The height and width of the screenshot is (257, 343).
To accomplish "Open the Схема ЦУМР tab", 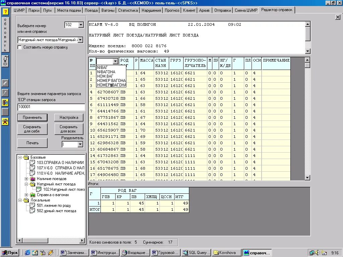I will pyautogui.click(x=246, y=10).
